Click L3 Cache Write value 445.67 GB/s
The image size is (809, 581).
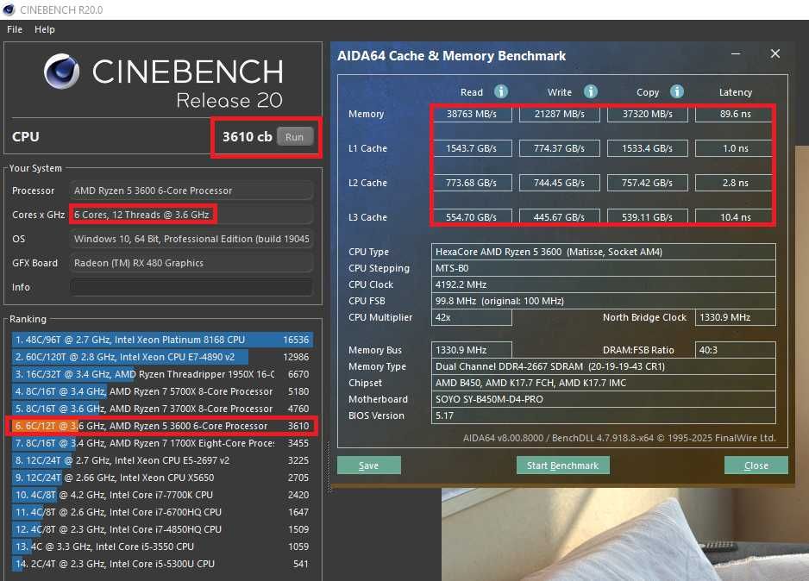(559, 217)
